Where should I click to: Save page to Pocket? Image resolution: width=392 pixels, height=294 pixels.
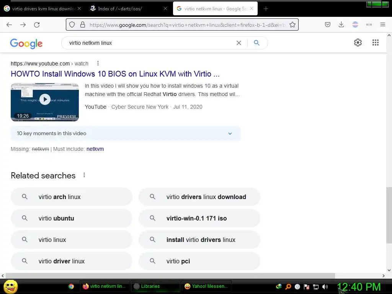coord(328,24)
